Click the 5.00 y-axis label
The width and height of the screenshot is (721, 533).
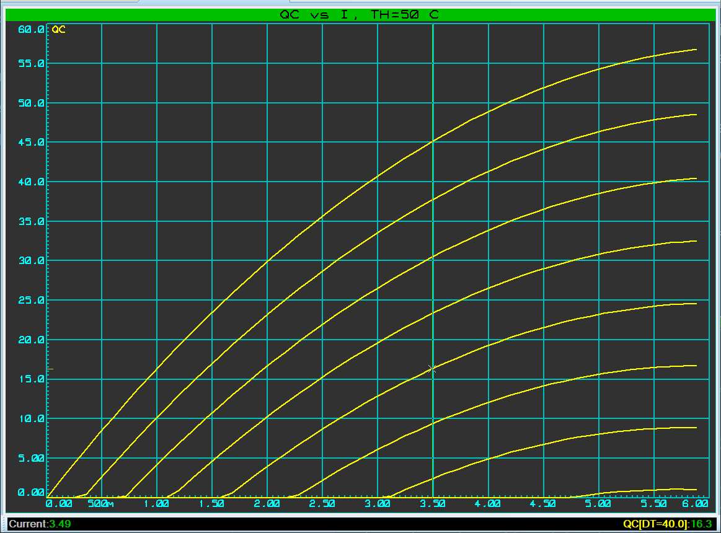32,459
